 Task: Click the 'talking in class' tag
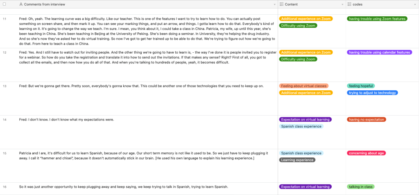click(x=360, y=186)
